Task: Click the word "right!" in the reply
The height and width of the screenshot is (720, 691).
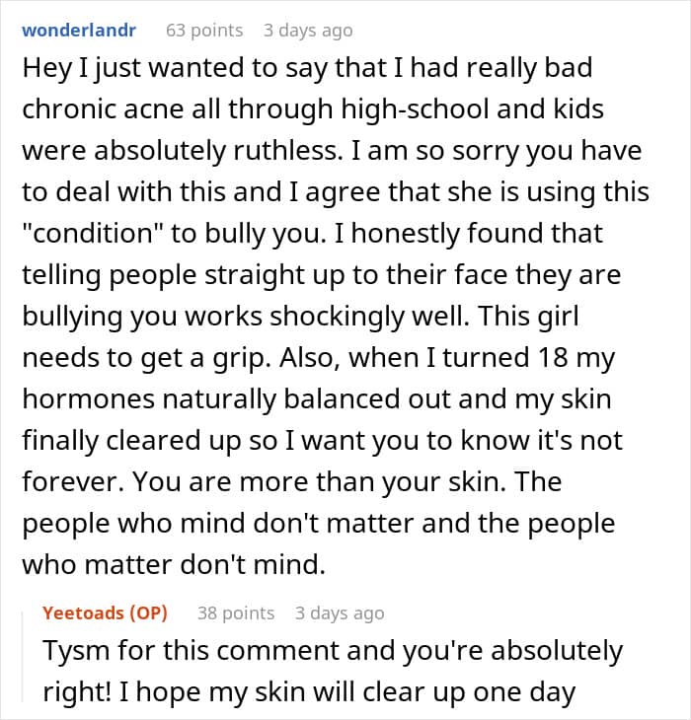Action: [77, 692]
